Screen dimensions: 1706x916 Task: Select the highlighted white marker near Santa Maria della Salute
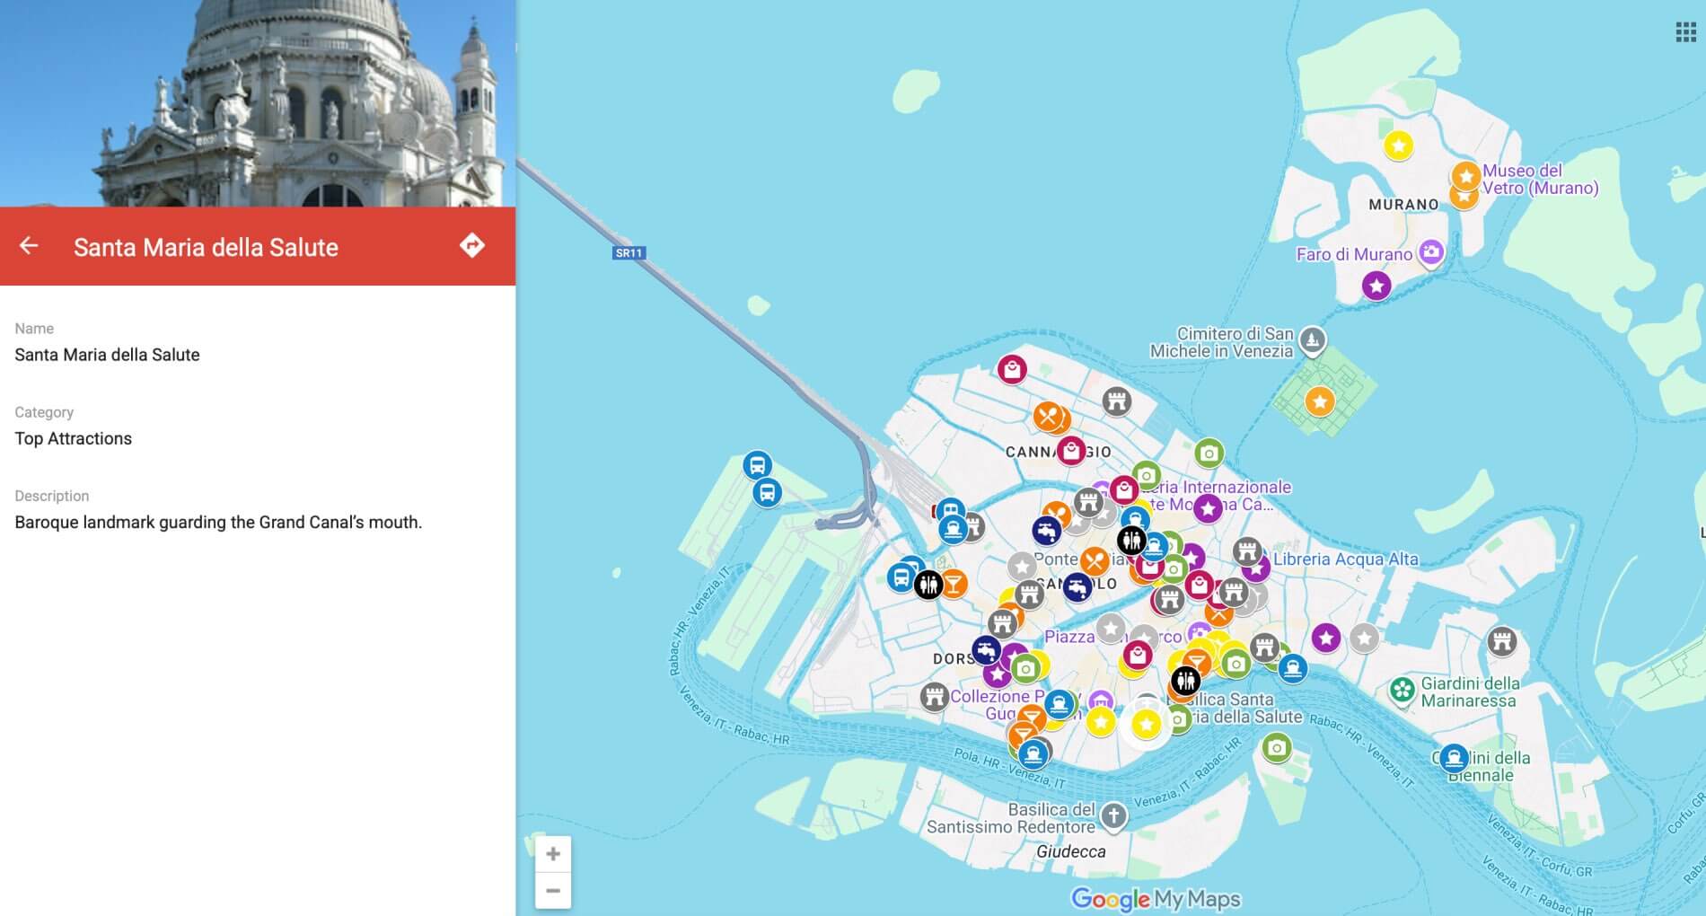pos(1147,722)
